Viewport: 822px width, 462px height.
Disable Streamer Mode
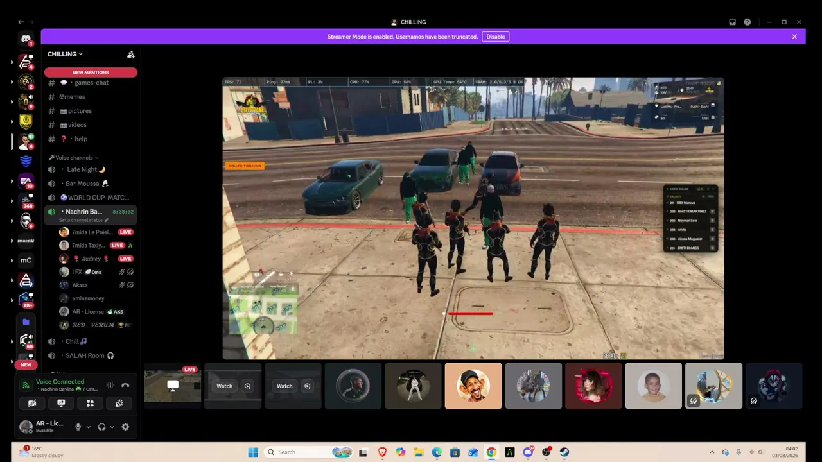point(496,37)
